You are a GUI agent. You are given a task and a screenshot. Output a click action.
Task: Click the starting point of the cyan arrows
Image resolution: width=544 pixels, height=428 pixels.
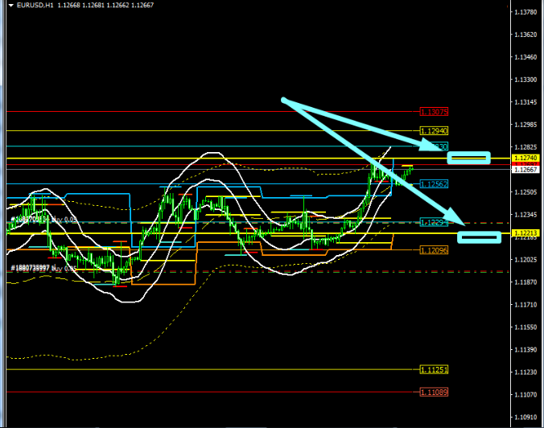click(x=283, y=100)
